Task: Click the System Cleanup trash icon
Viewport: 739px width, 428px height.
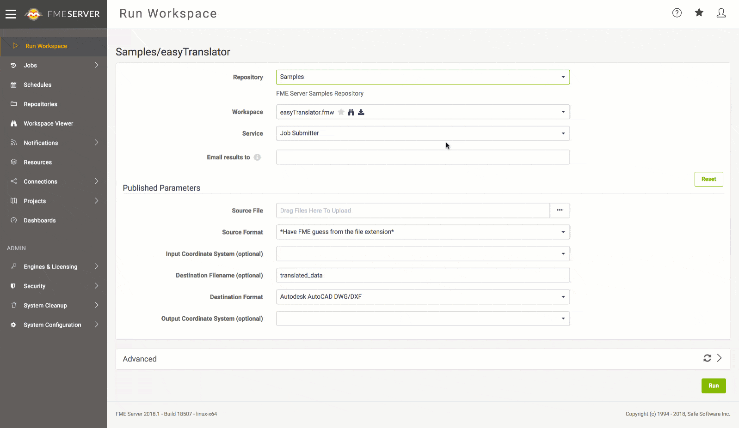Action: (13, 305)
